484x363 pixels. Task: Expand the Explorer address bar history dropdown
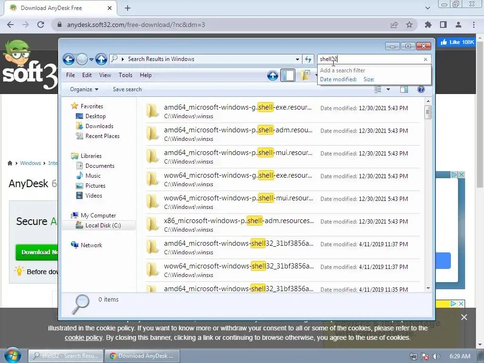(297, 59)
